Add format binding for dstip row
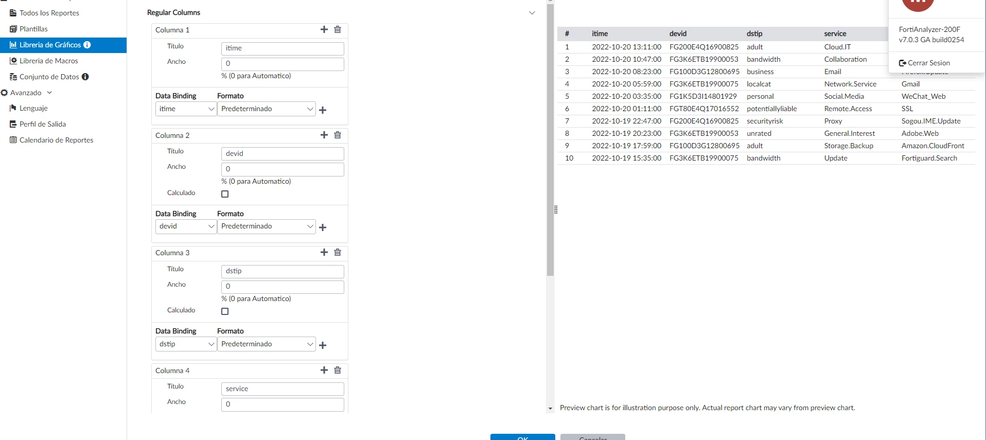Screen dimensions: 986x440 click(323, 345)
